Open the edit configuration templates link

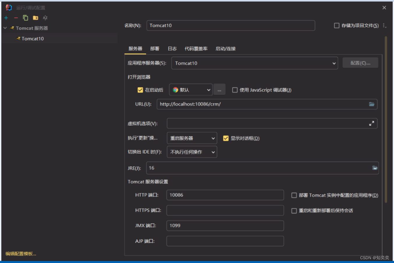click(x=21, y=254)
